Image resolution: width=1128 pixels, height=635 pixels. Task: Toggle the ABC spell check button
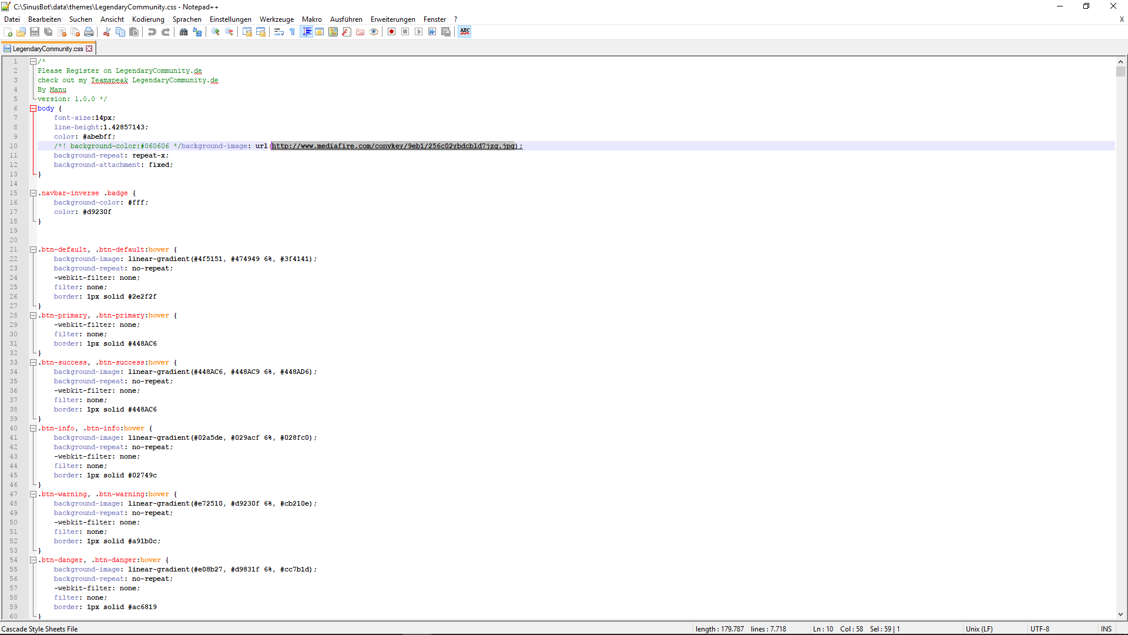[465, 32]
